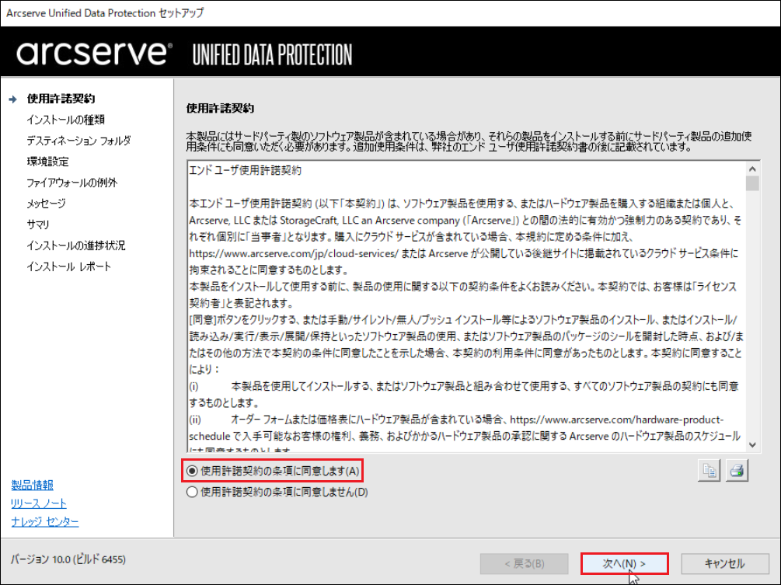
Task: Select the ファイアウォールの例外 step
Action: pyautogui.click(x=71, y=183)
